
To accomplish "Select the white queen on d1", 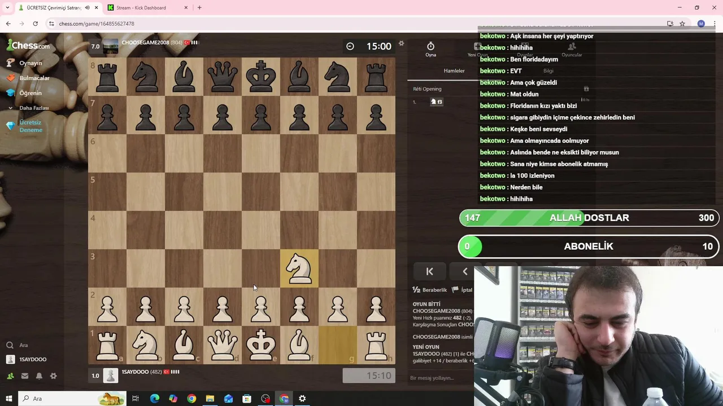I will (223, 345).
